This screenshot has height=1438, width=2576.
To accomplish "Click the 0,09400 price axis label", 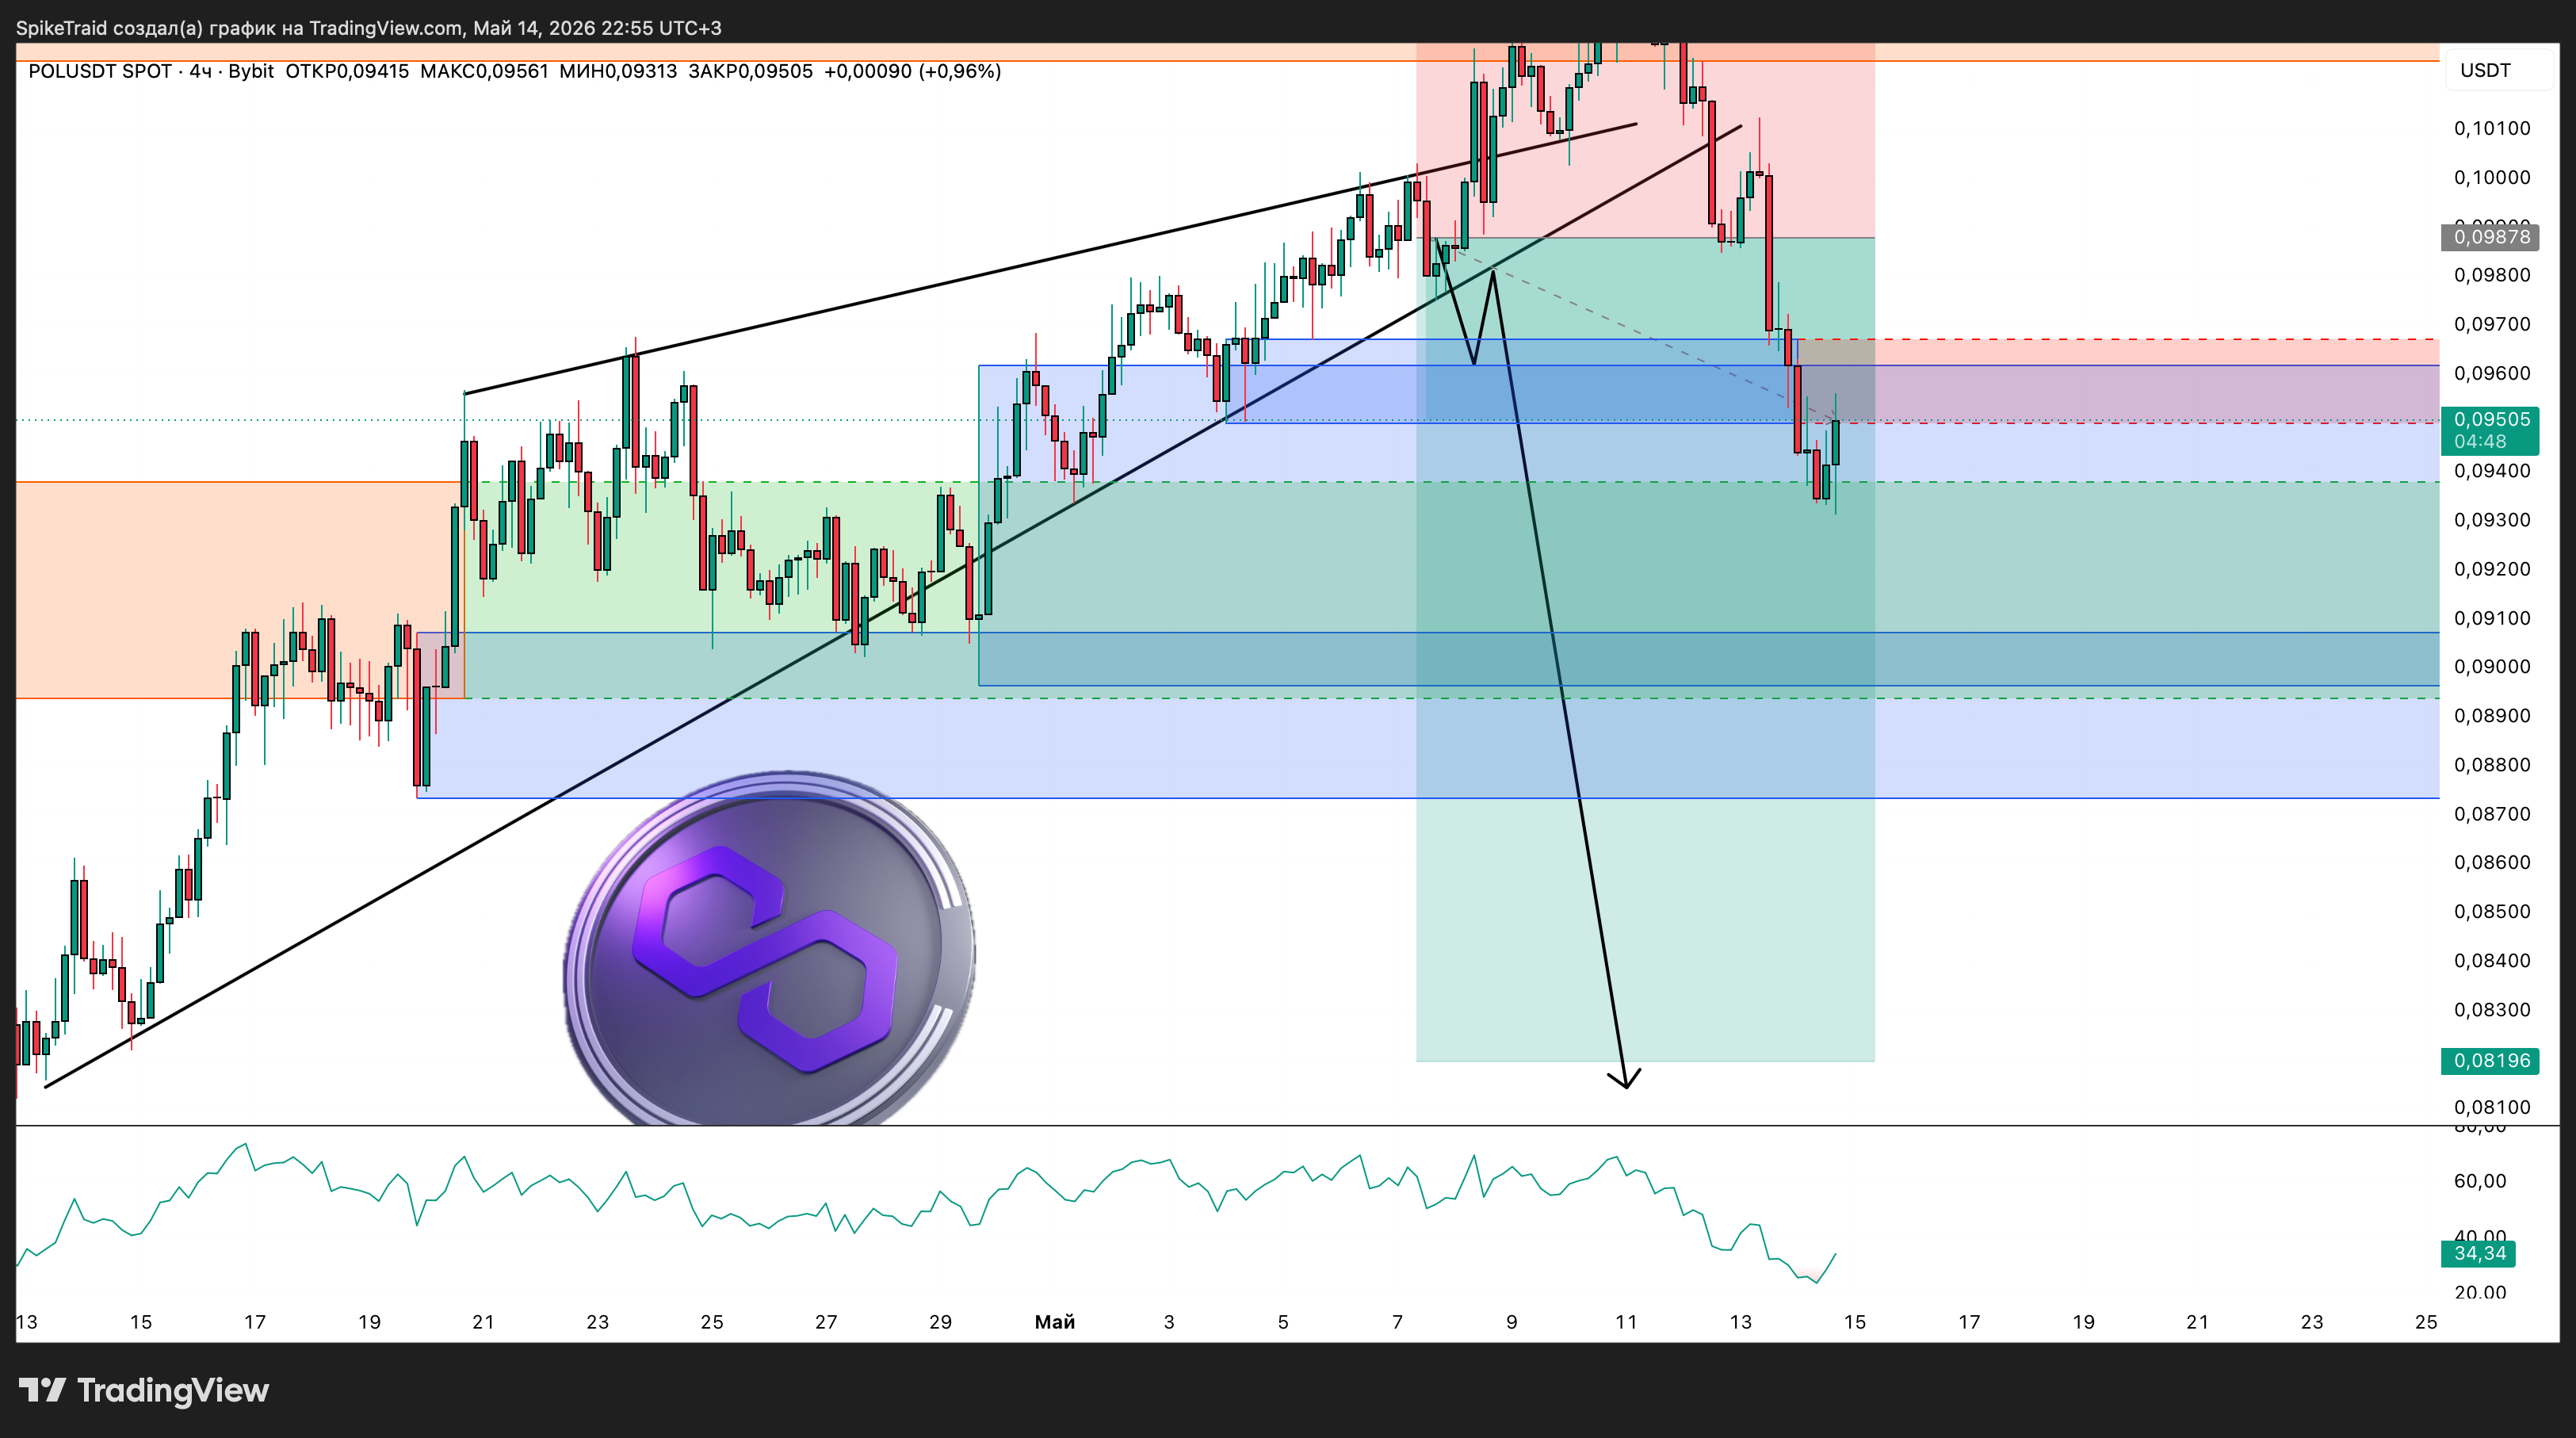I will [2492, 471].
